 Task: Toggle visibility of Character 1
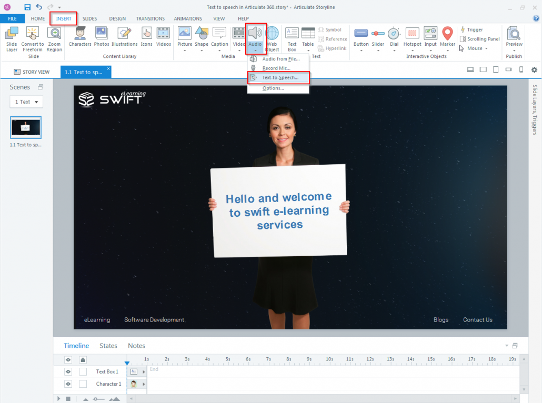[68, 384]
